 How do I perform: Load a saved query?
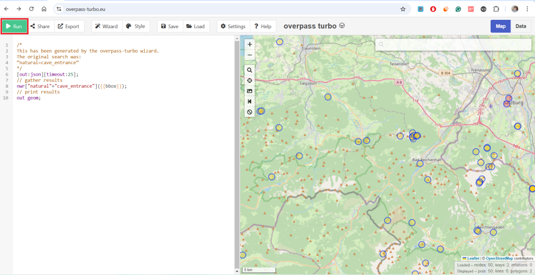tap(195, 26)
